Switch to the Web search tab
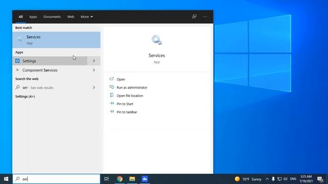The height and width of the screenshot is (184, 328). click(71, 17)
